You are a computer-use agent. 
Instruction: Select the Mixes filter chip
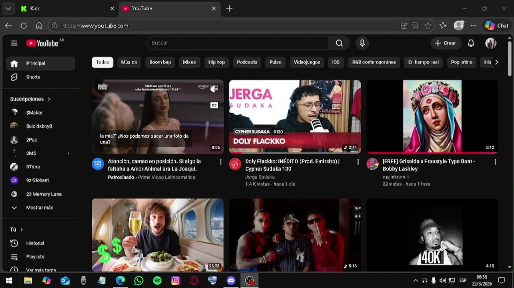[189, 62]
